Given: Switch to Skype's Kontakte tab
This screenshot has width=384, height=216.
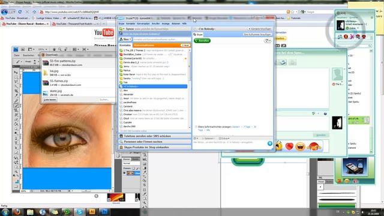Looking at the screenshot, I should (x=125, y=46).
